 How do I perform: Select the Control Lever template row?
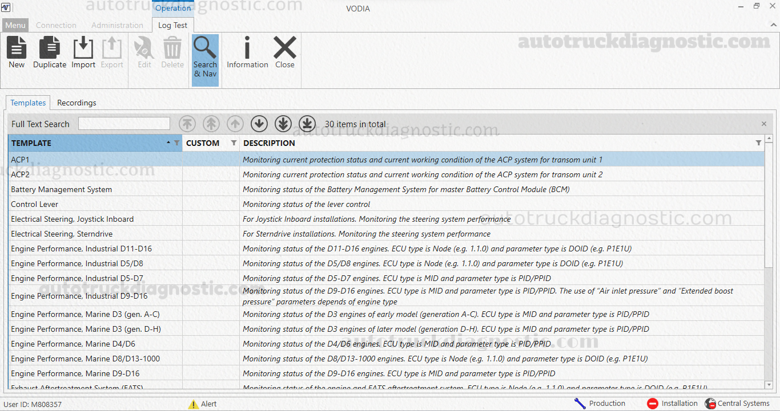click(386, 204)
